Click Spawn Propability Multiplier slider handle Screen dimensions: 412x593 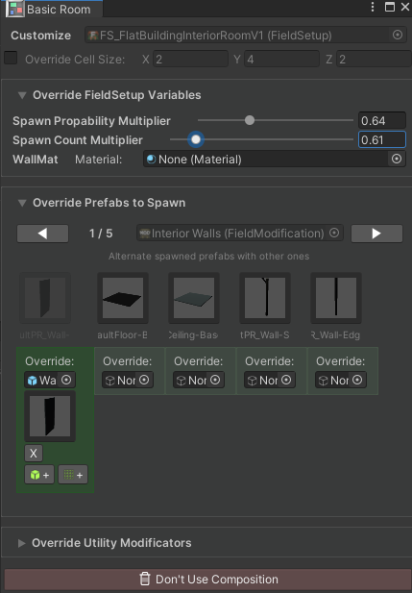(250, 120)
